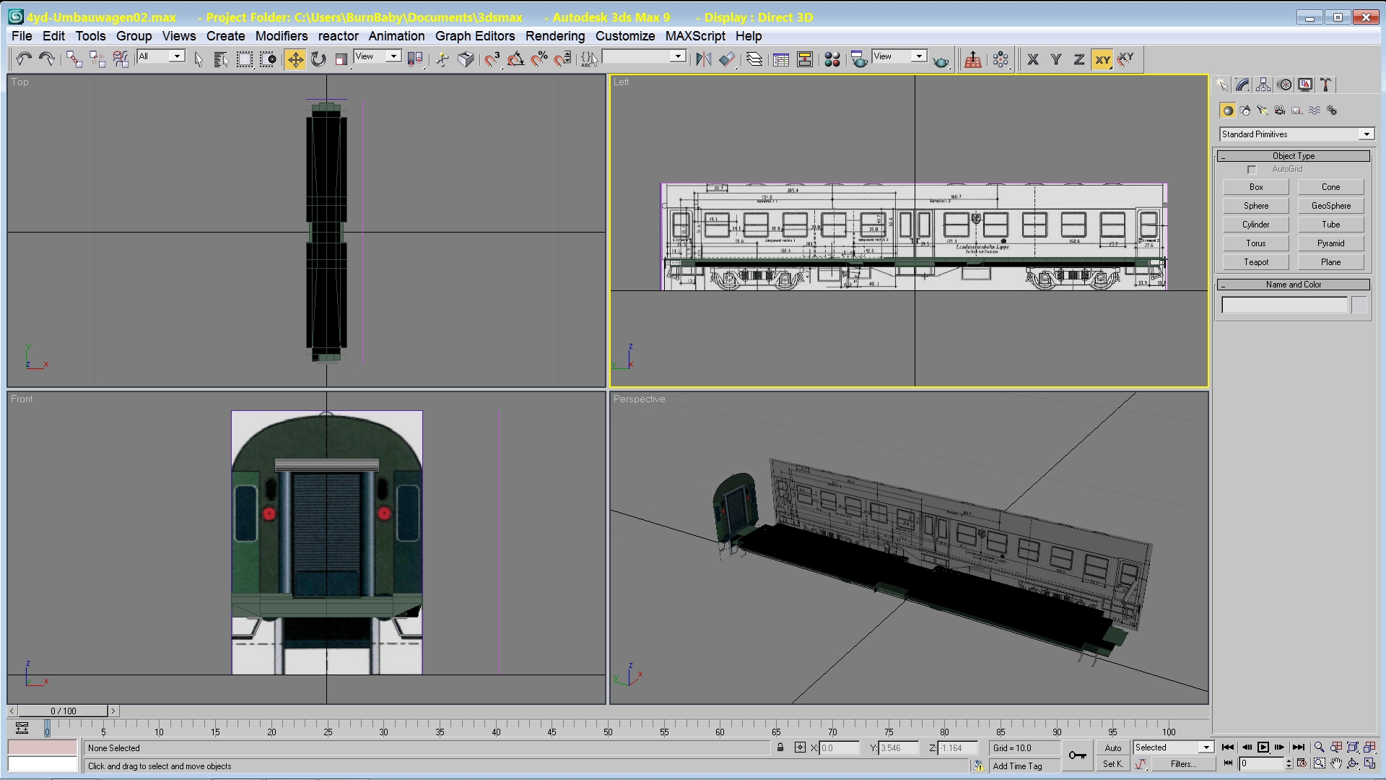Open the Material Editor spheres icon
Screen dimensions: 1386x780
(x=832, y=59)
